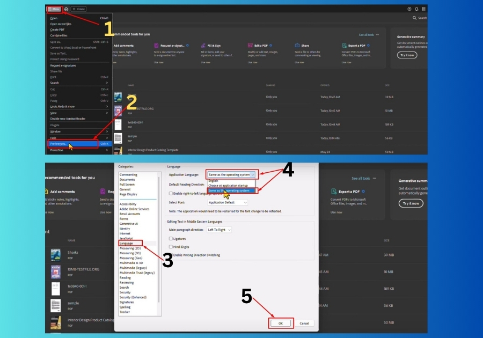Click the help question-mark icon
The height and width of the screenshot is (338, 483).
coord(409,9)
